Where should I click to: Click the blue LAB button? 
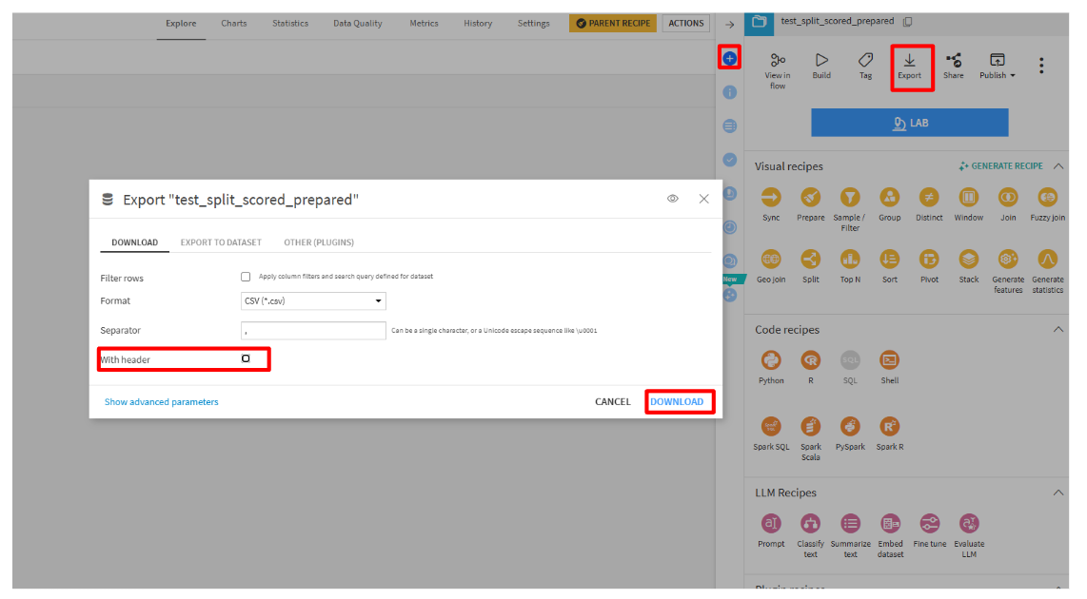pyautogui.click(x=910, y=123)
